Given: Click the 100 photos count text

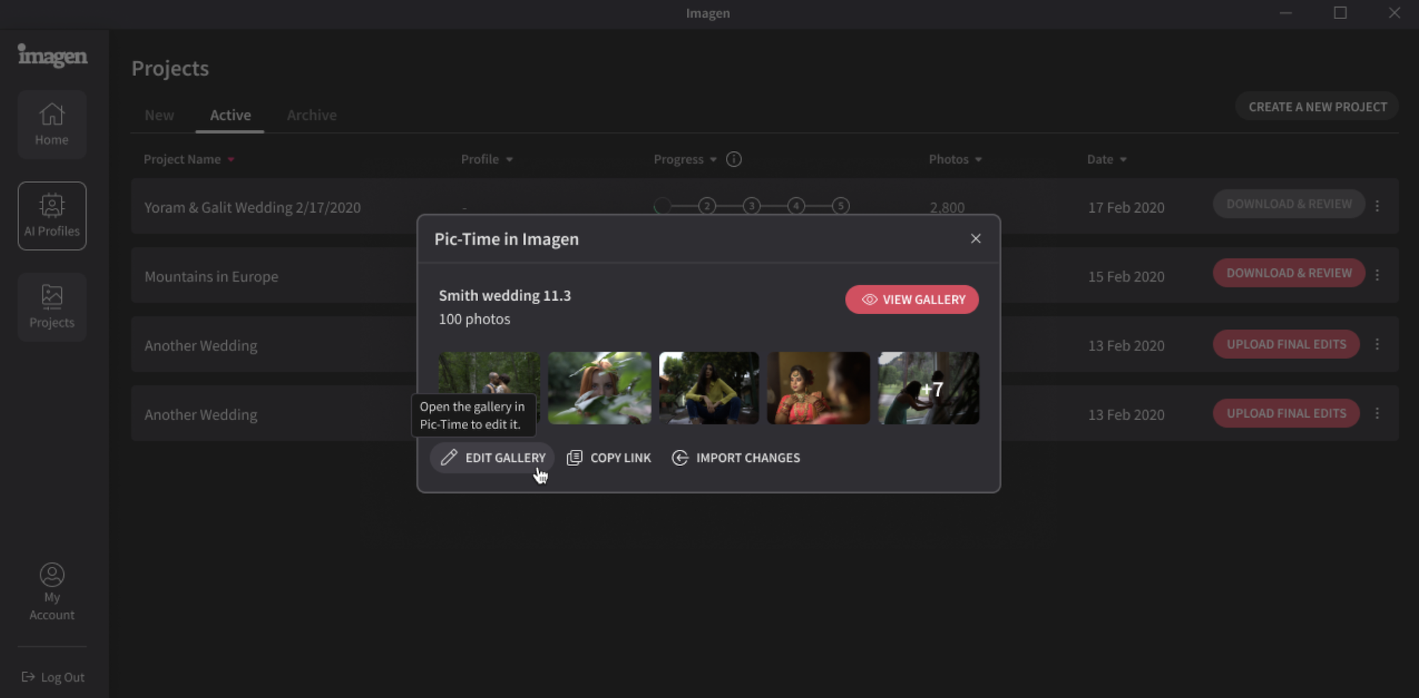Looking at the screenshot, I should [x=475, y=319].
